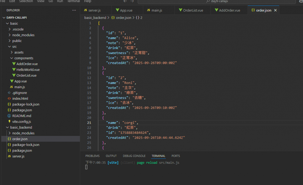Switch to the AddOrder.vue tab
The height and width of the screenshot is (185, 303).
pos(229,10)
